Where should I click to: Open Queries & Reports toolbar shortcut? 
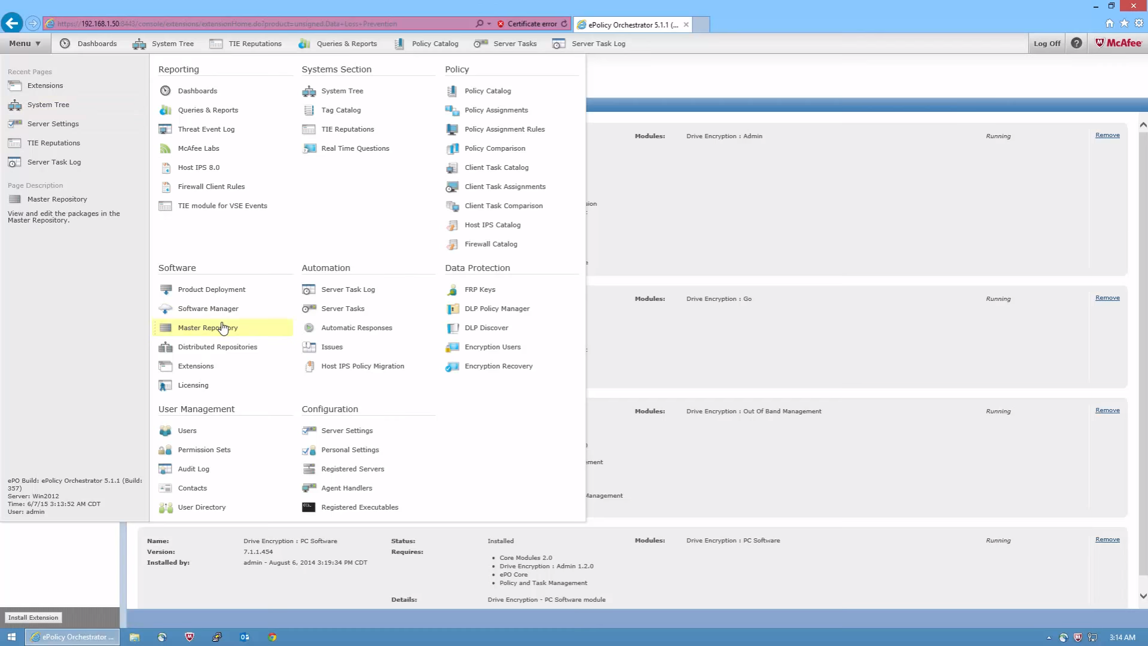point(338,44)
